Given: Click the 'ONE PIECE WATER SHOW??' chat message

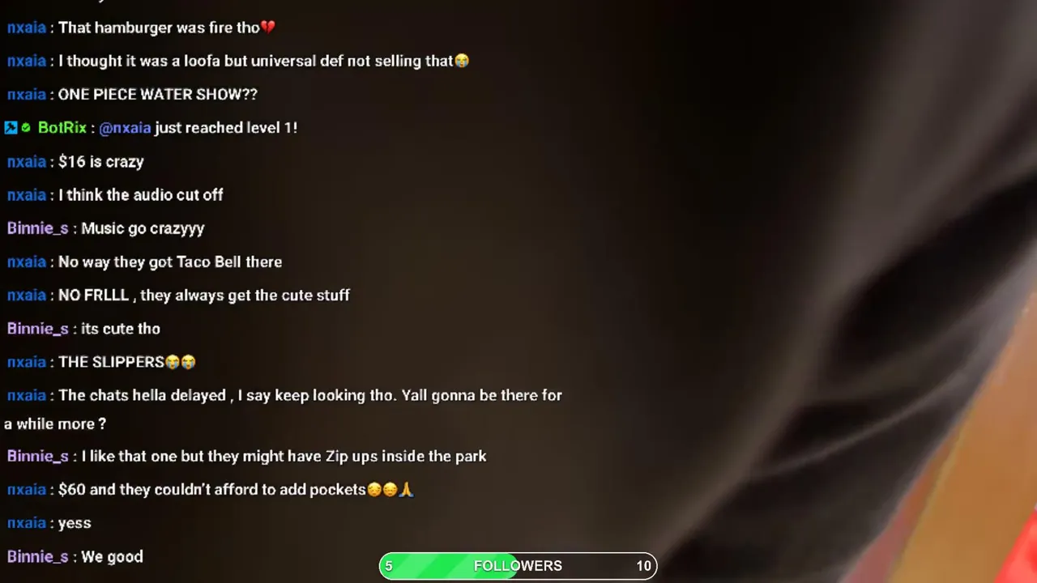Looking at the screenshot, I should coord(158,95).
